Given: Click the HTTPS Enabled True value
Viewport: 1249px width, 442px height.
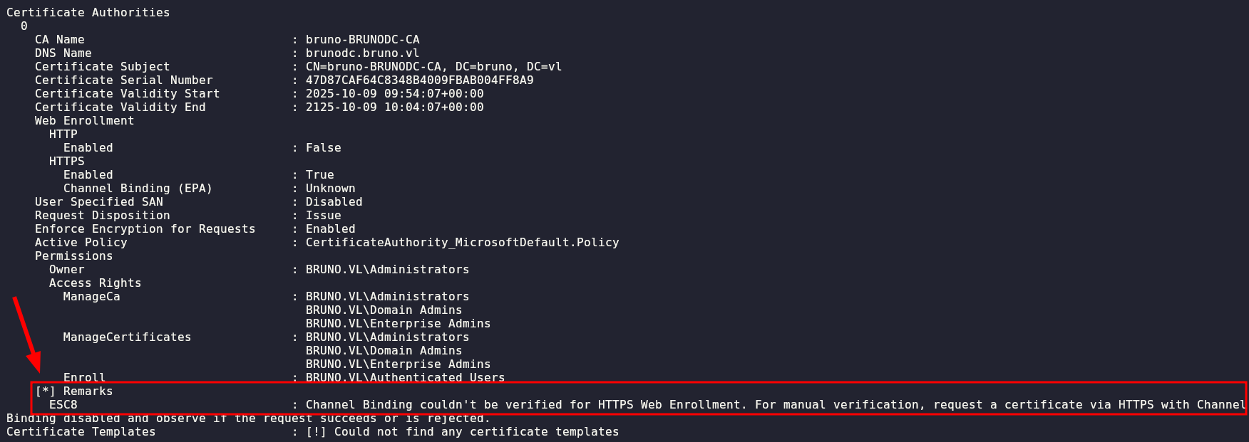Looking at the screenshot, I should point(319,175).
